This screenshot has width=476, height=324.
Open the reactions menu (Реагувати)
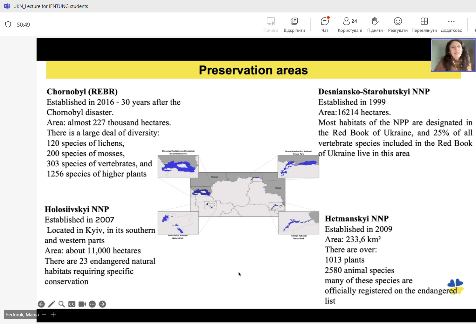[x=398, y=24]
